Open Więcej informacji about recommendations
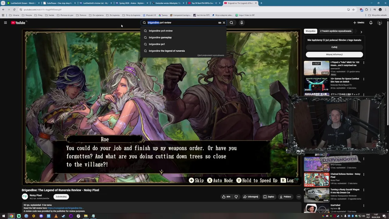 [x=334, y=54]
